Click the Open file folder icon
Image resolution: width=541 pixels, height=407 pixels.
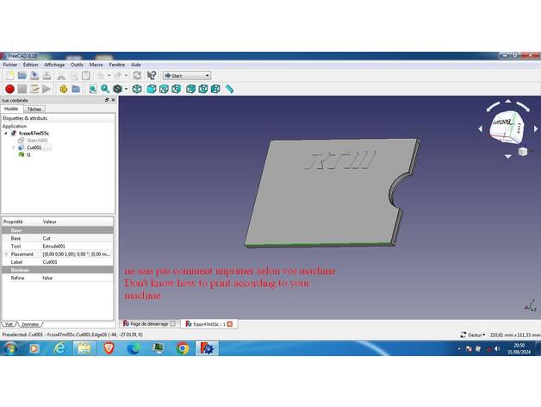(22, 76)
